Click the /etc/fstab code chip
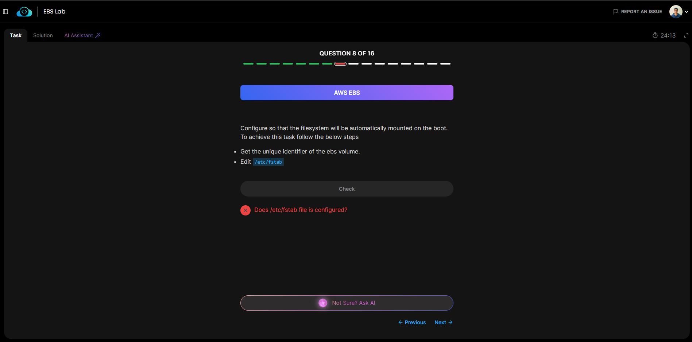Viewport: 692px width, 342px height. click(268, 162)
